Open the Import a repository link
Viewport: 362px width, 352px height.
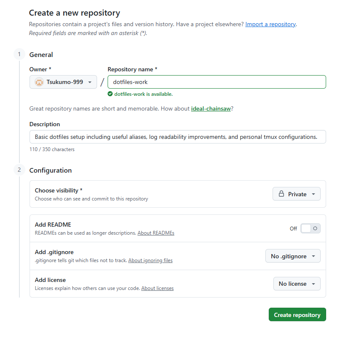click(270, 24)
